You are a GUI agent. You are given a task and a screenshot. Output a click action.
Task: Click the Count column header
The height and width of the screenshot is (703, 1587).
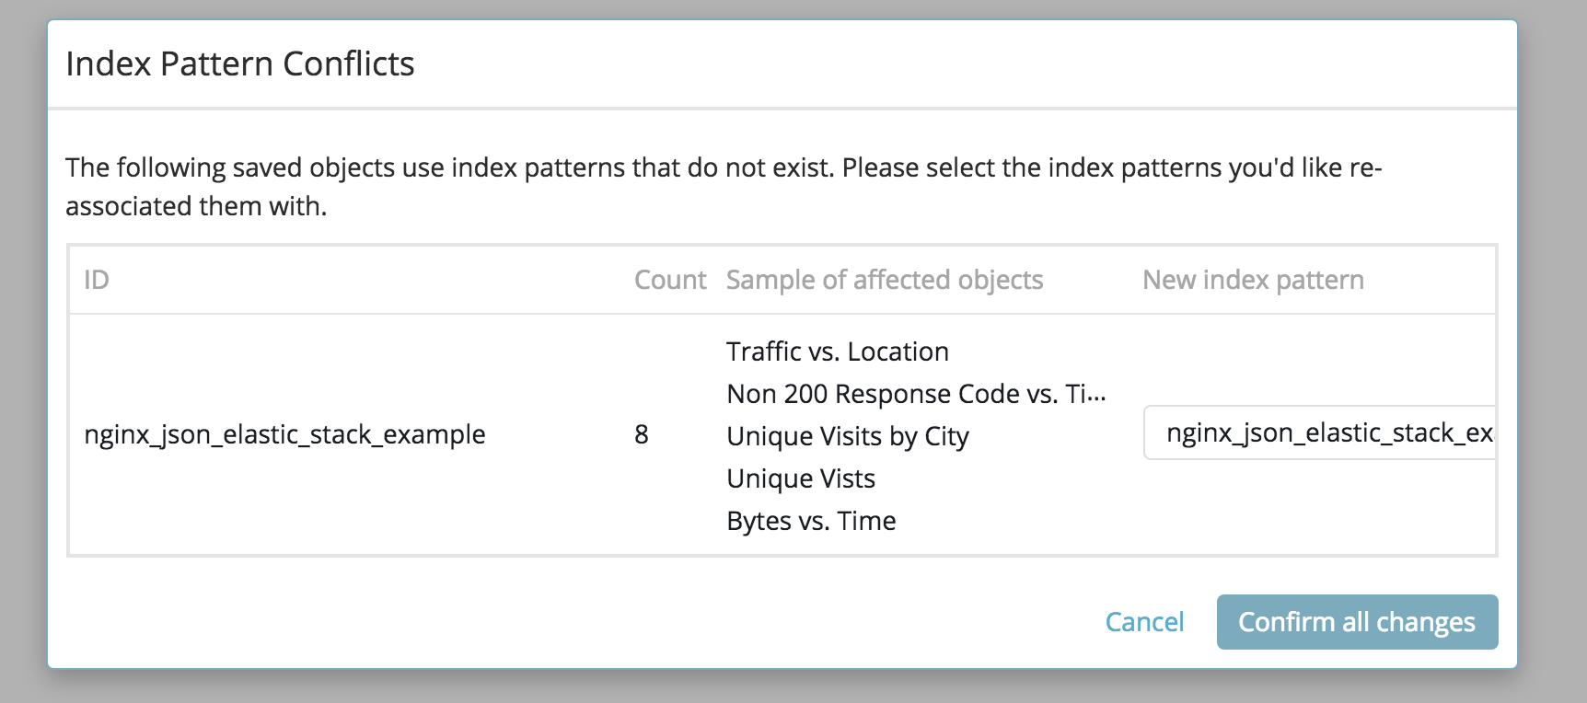(x=670, y=280)
